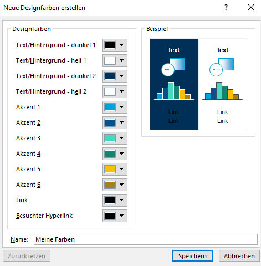Image resolution: width=261 pixels, height=266 pixels.
Task: Open color picker for Text/Hintergrund - hell 1
Action: click(115, 60)
